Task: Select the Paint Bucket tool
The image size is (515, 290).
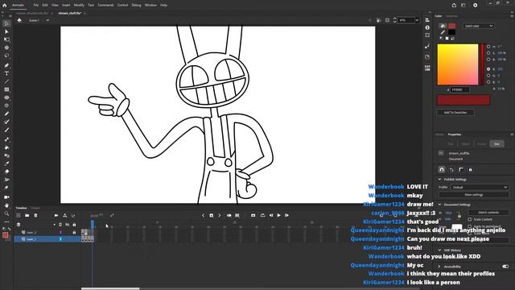Action: tap(6, 147)
